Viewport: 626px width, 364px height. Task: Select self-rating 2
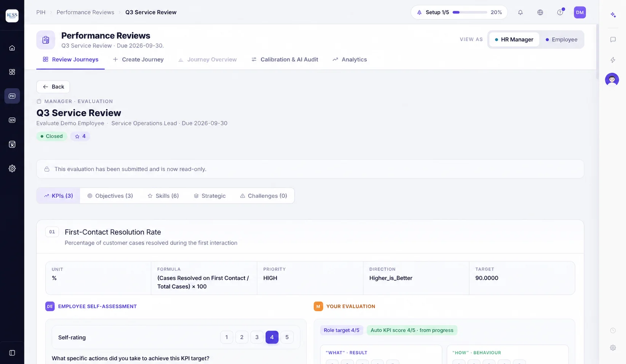pyautogui.click(x=242, y=337)
